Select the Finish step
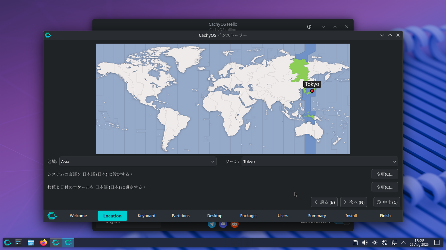 click(385, 216)
